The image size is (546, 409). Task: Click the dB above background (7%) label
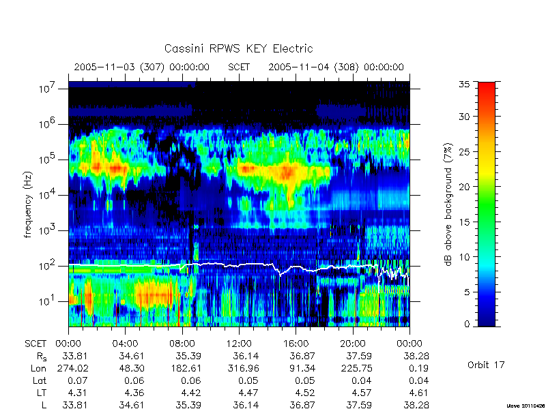[448, 204]
